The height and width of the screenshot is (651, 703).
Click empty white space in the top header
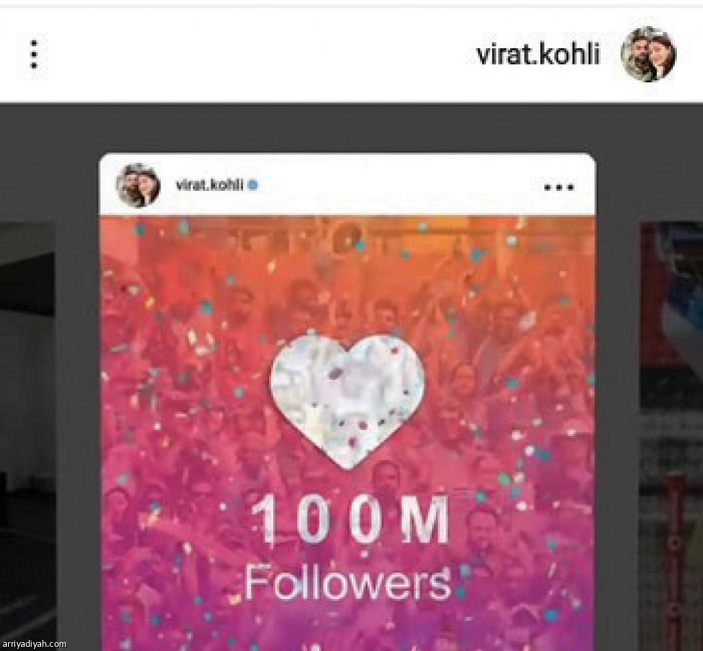click(x=260, y=55)
